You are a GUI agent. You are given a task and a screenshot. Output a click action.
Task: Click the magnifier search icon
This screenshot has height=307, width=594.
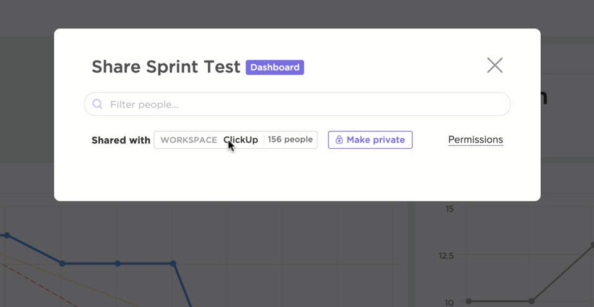click(97, 104)
